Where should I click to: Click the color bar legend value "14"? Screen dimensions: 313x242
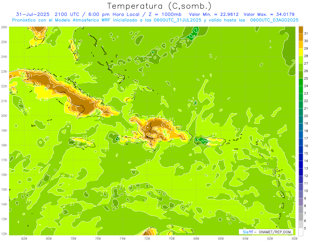306,161
